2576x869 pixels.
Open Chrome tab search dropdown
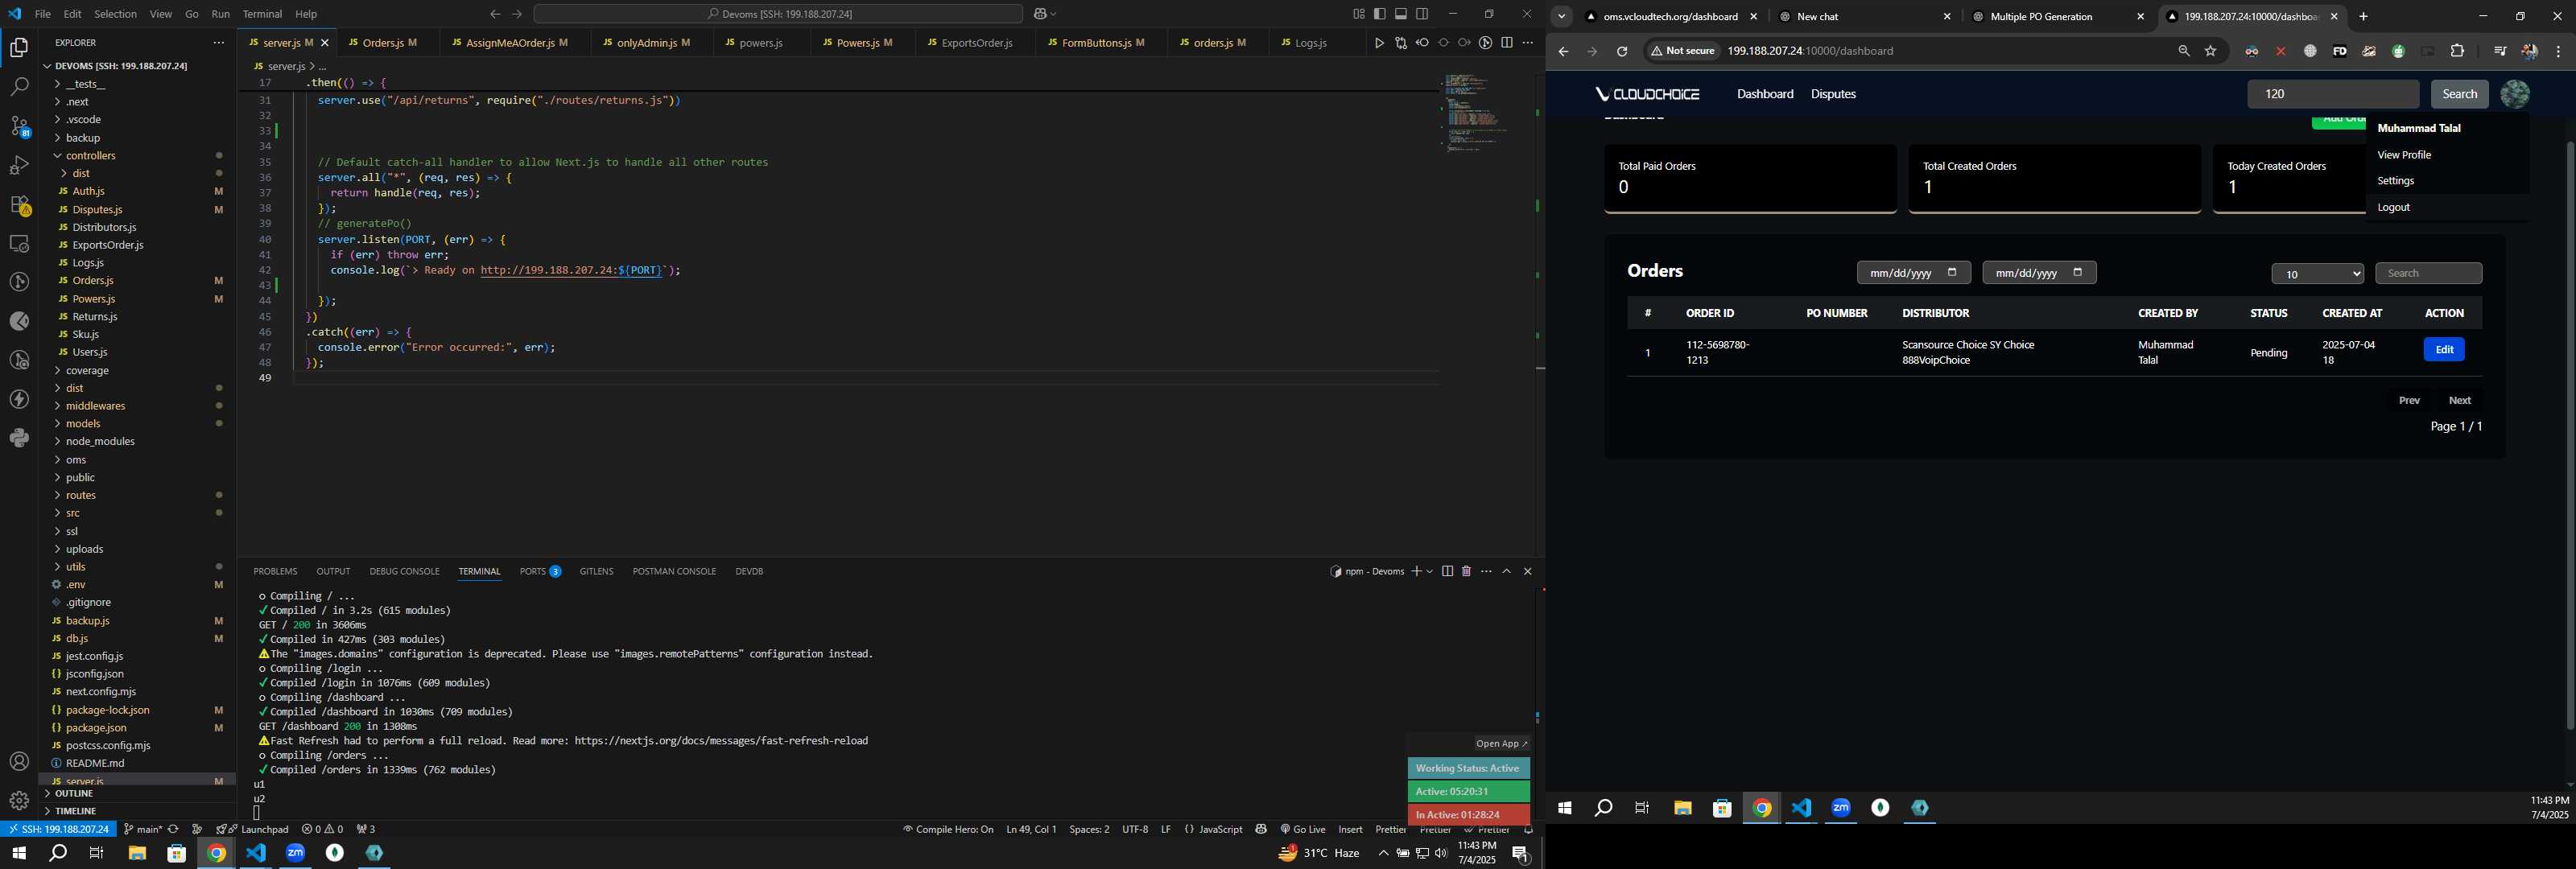click(1561, 16)
